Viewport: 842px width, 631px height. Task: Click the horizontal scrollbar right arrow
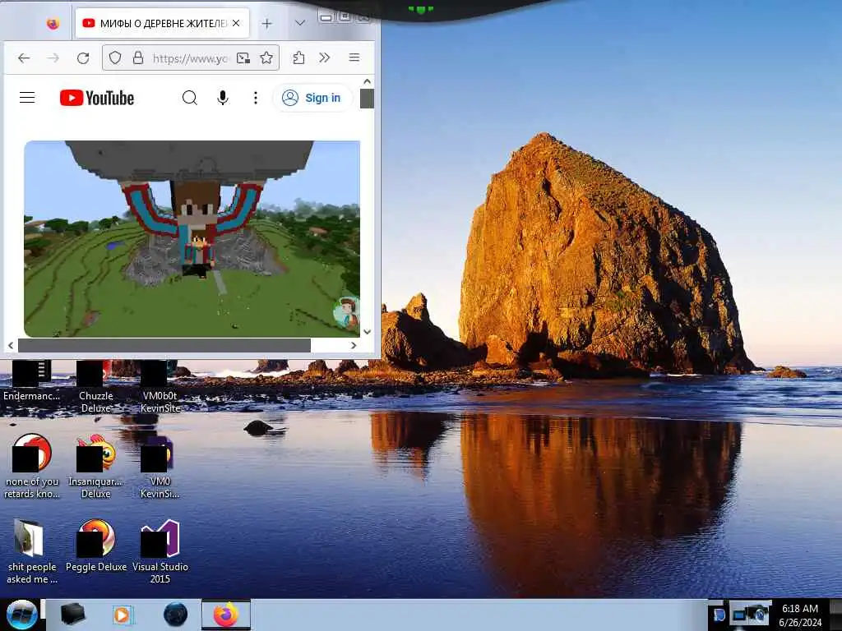[x=354, y=346]
